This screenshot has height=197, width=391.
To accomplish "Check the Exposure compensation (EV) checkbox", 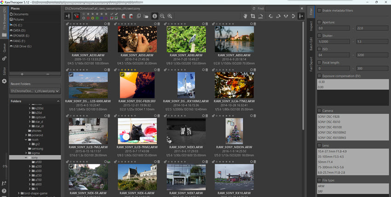I will pos(319,76).
